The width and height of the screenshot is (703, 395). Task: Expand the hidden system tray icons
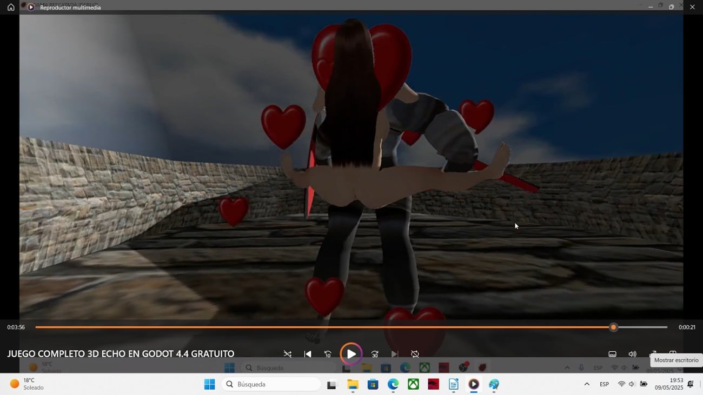tap(587, 384)
